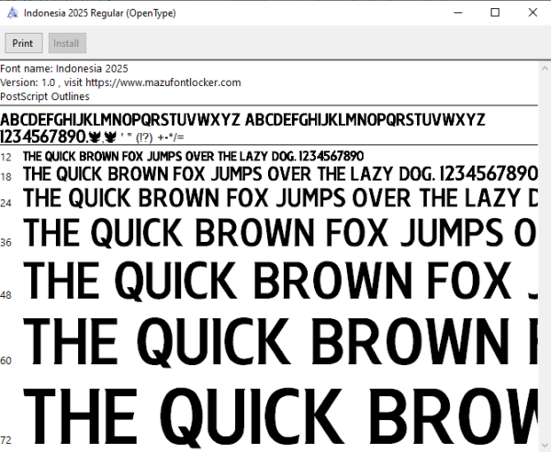The height and width of the screenshot is (452, 551).
Task: Click the window title 'Indonesia 2025 Regular (OpenType)'
Action: click(x=100, y=13)
